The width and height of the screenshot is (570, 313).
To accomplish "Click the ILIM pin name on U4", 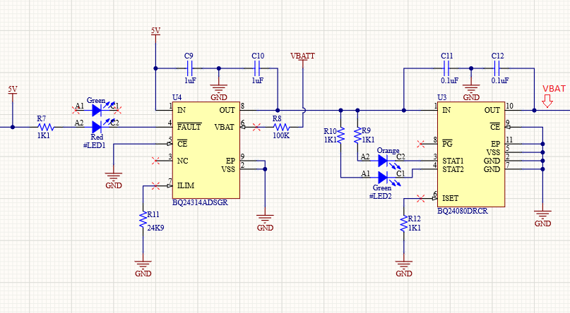I will tap(185, 185).
